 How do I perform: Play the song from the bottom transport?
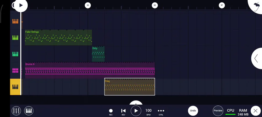coord(136,111)
